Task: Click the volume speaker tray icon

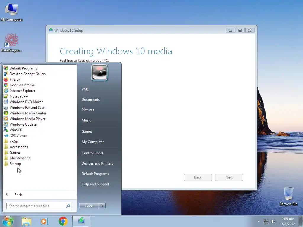Action: click(x=273, y=221)
